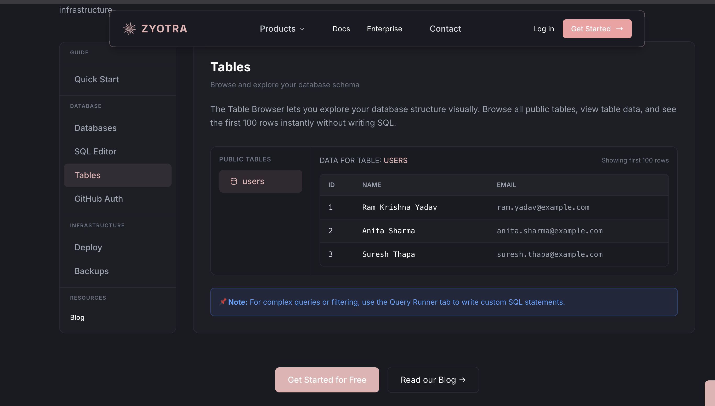Click the Zyotra starburst logo icon
Viewport: 715px width, 406px height.
130,28
